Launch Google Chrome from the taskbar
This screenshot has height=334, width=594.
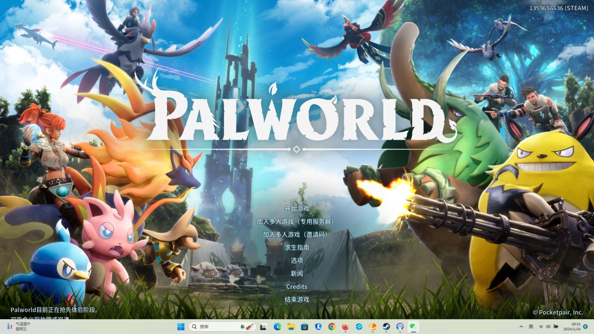(x=332, y=327)
